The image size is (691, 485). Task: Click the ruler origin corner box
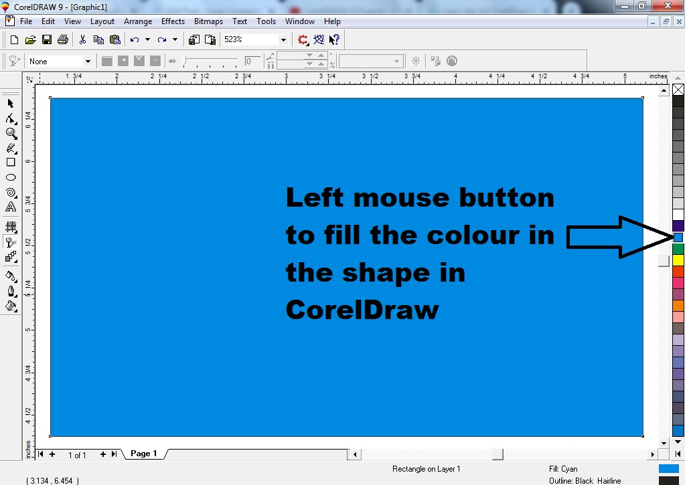29,79
